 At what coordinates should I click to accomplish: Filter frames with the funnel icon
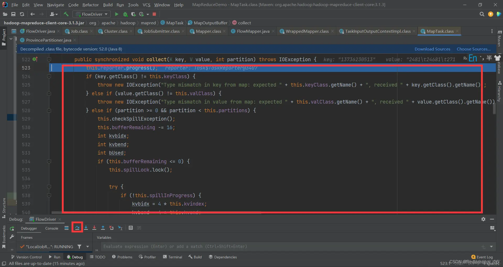point(79,246)
